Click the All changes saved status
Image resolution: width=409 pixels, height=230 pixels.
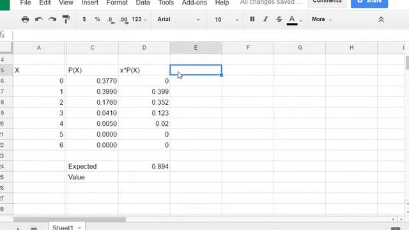tap(271, 3)
